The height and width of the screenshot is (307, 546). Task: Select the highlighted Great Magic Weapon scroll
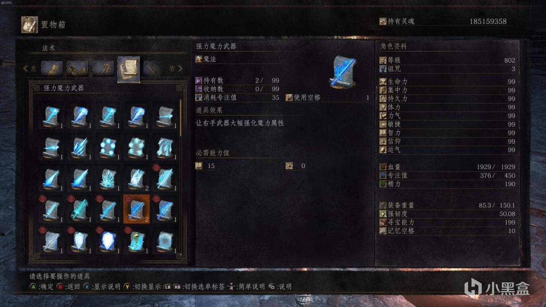pyautogui.click(x=136, y=209)
